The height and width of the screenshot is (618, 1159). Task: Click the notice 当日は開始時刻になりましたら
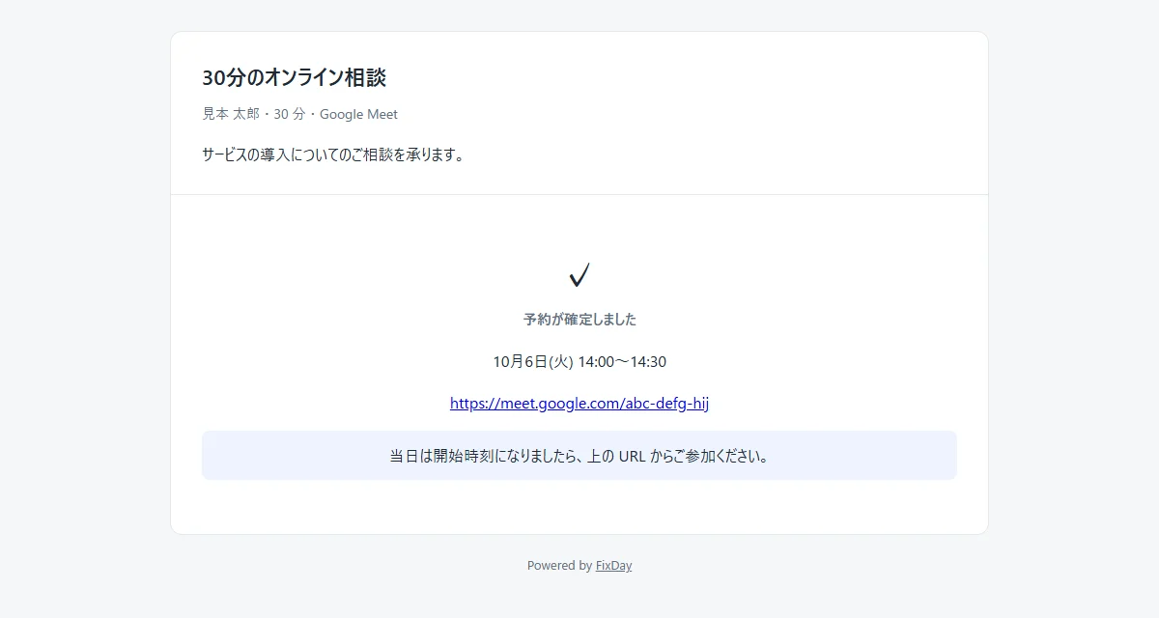coord(579,455)
